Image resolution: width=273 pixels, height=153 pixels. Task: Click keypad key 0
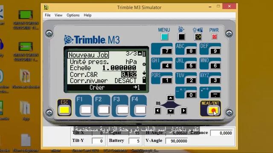tap(191, 95)
